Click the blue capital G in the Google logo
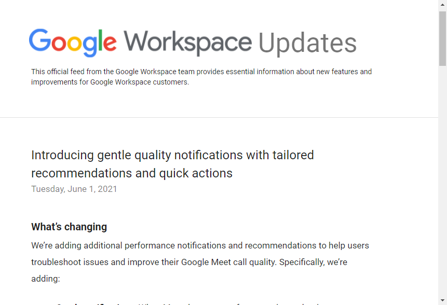The height and width of the screenshot is (305, 447). point(39,41)
